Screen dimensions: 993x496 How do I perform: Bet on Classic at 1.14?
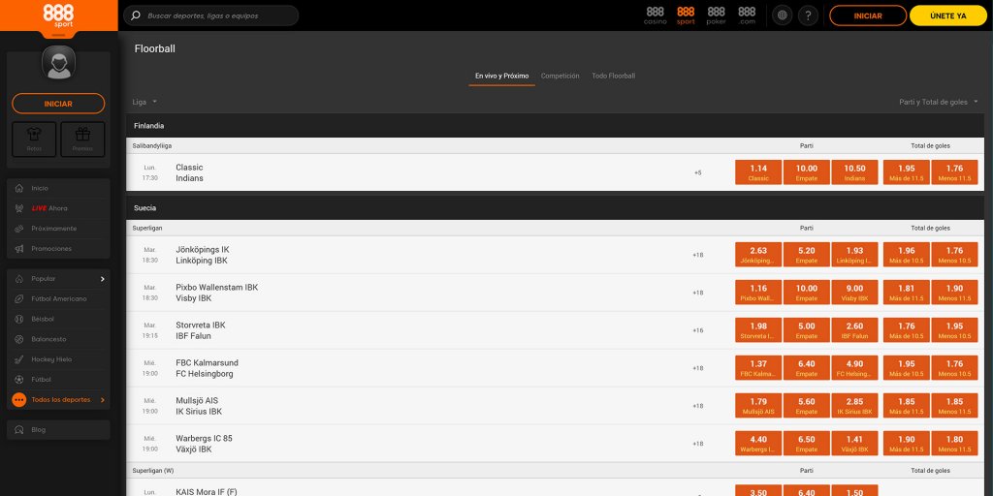(x=758, y=172)
